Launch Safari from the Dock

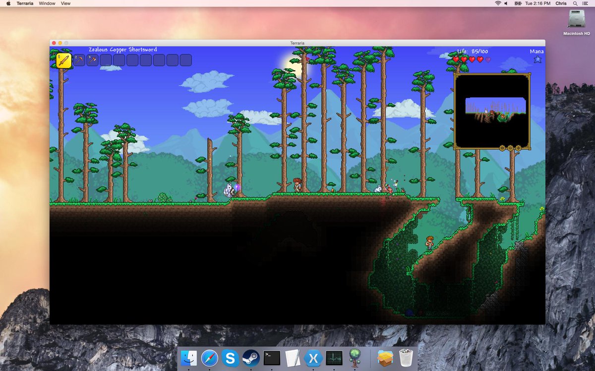[210, 358]
